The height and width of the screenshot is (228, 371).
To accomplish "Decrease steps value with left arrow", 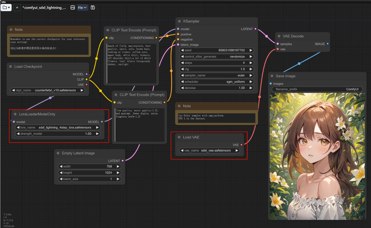I will (x=182, y=63).
